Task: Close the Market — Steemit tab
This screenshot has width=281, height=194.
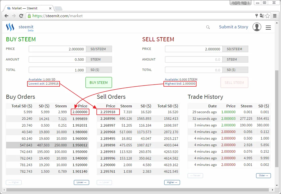Action: [50, 8]
